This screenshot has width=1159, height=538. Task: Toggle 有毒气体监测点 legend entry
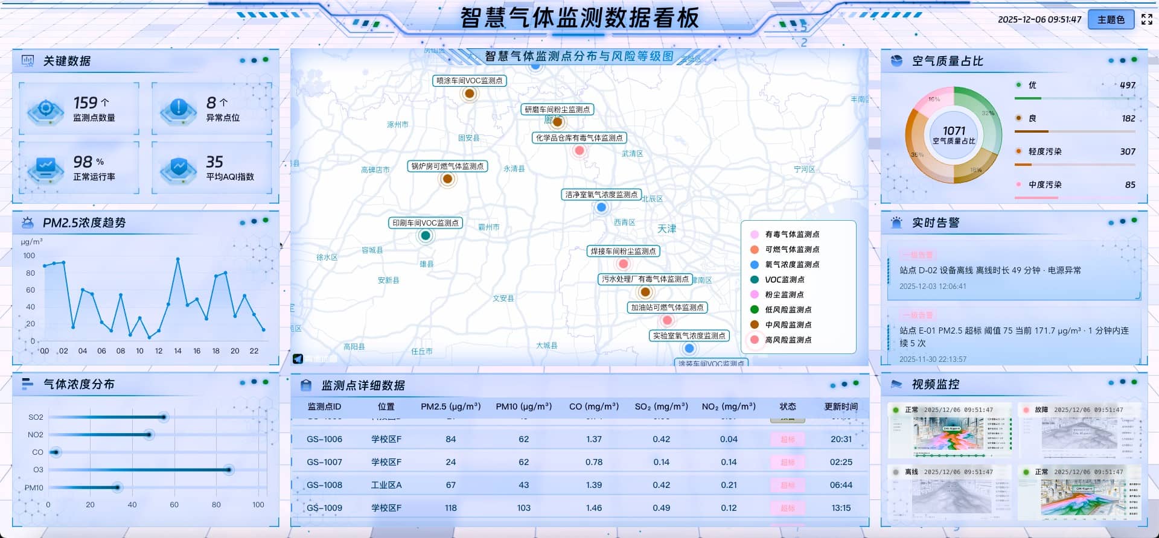point(785,235)
